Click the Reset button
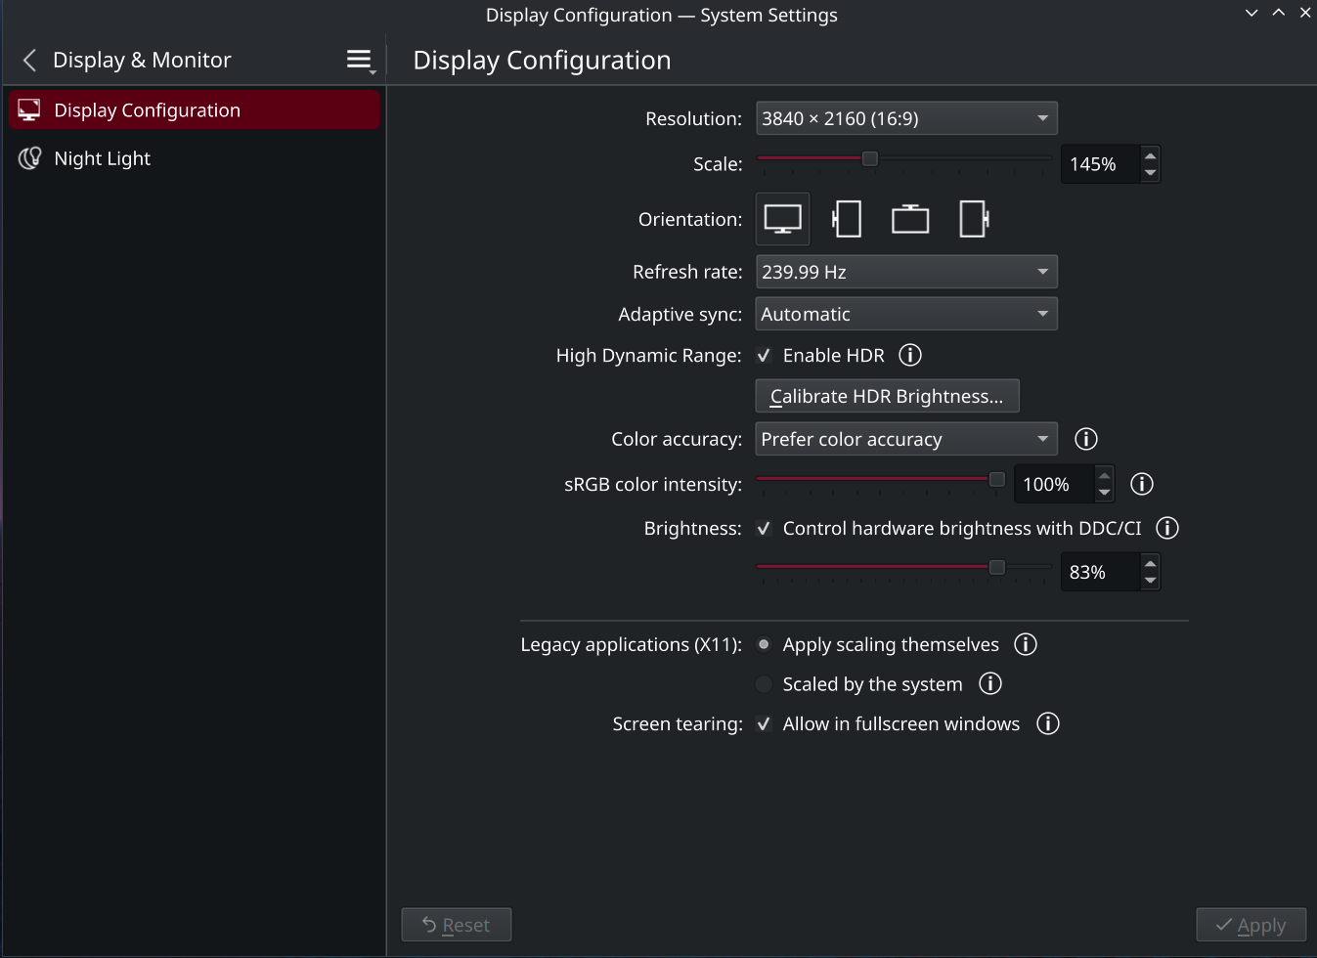 click(x=457, y=925)
